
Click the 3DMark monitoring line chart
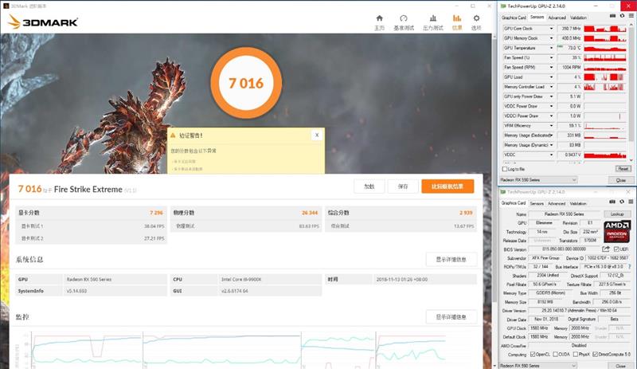[x=239, y=350]
